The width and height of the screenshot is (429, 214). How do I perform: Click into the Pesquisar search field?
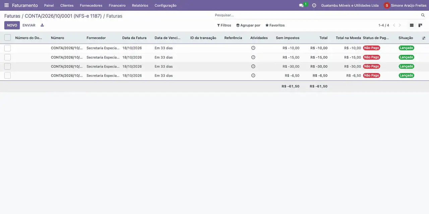tap(317, 15)
